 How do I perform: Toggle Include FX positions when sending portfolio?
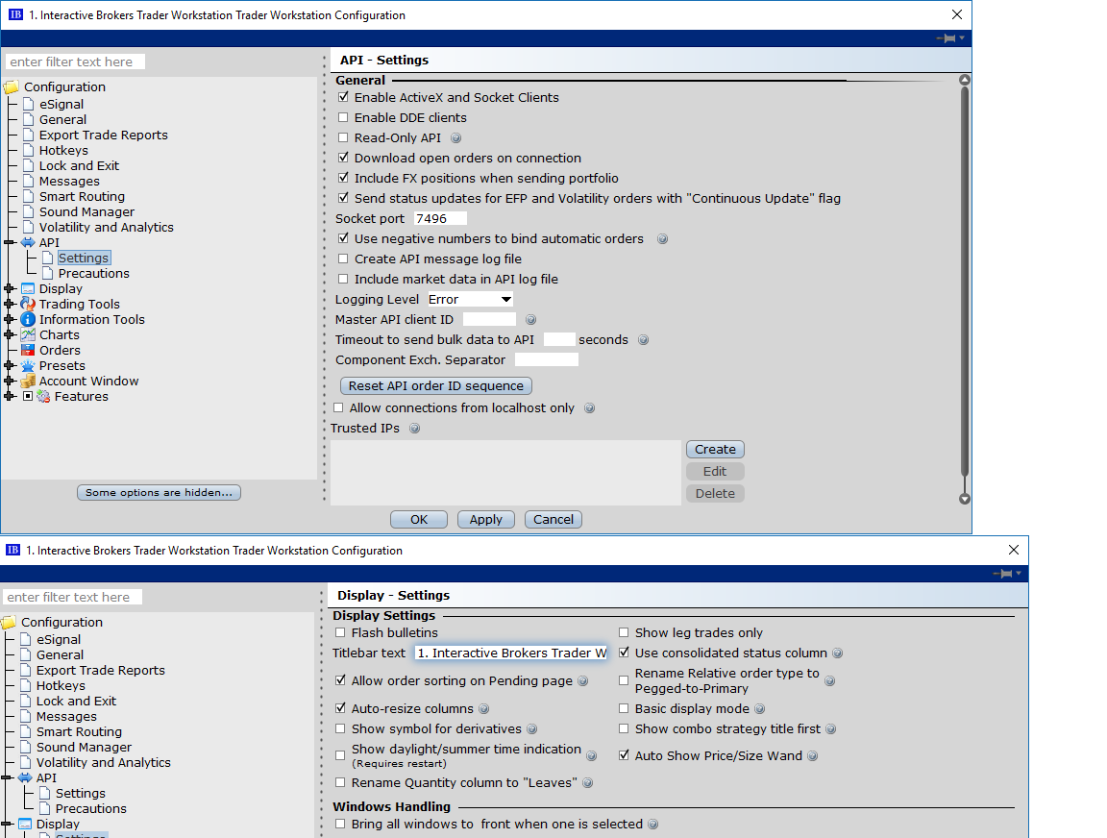pyautogui.click(x=343, y=178)
